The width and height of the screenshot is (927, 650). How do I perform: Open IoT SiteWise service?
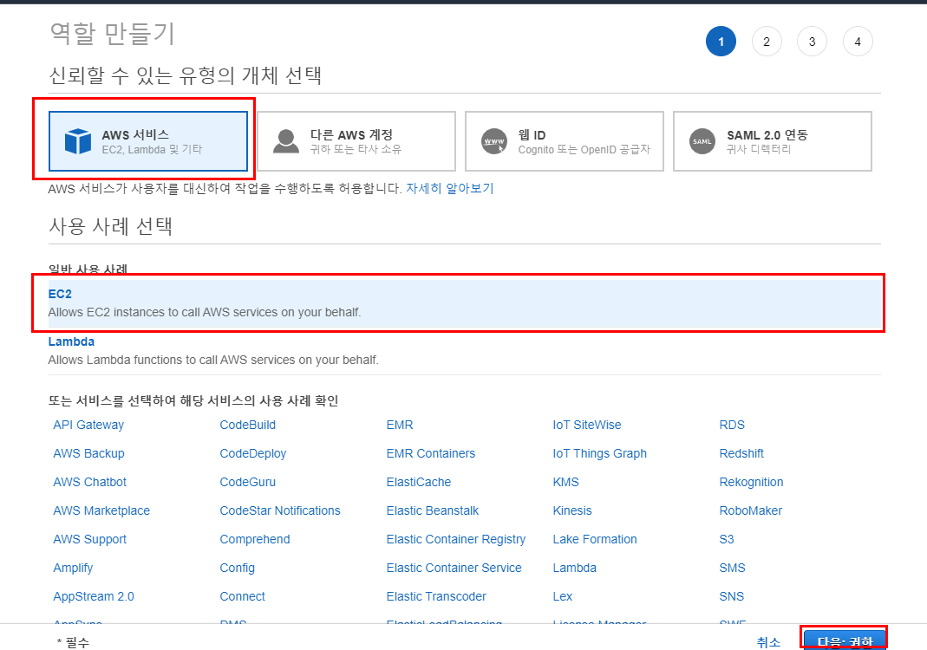(x=587, y=425)
